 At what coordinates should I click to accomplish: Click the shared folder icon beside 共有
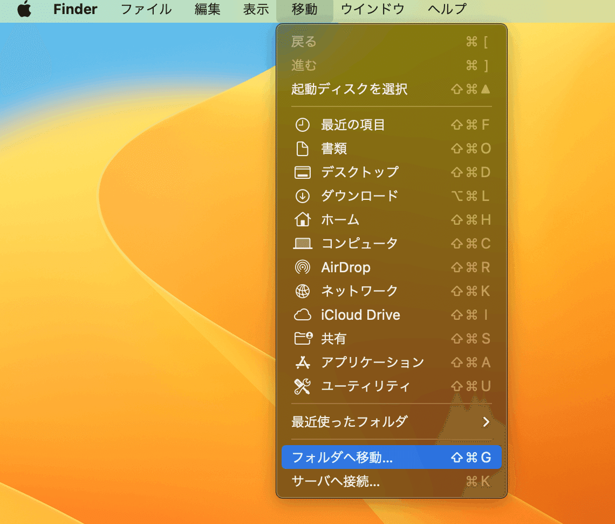tap(303, 338)
